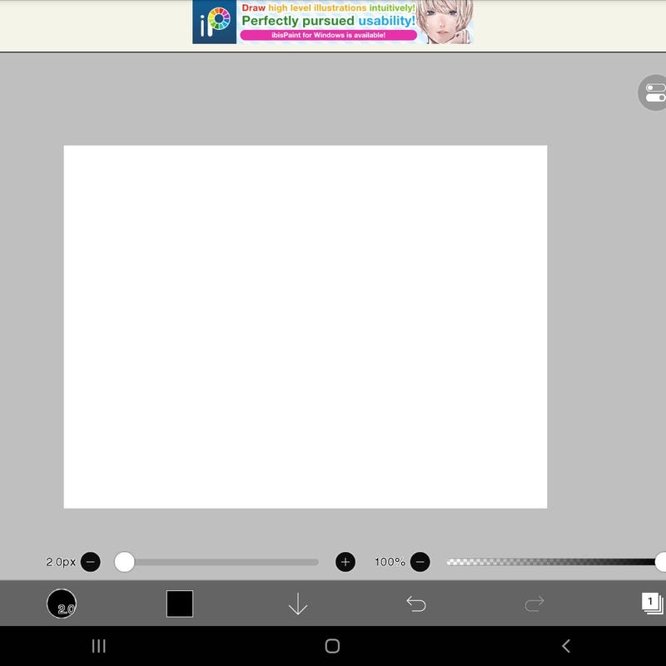This screenshot has height=666, width=666.
Task: Tap the down arrow to hide toolbar
Action: pos(298,604)
